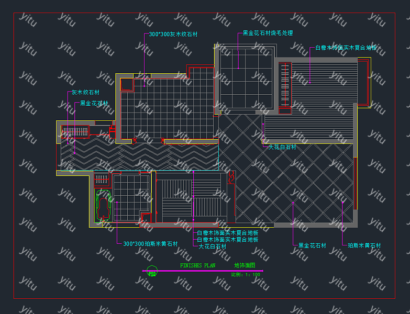Select the 珀斯米黄石材 label without size prefix
Viewport: 410px width, 314px height.
(364, 245)
